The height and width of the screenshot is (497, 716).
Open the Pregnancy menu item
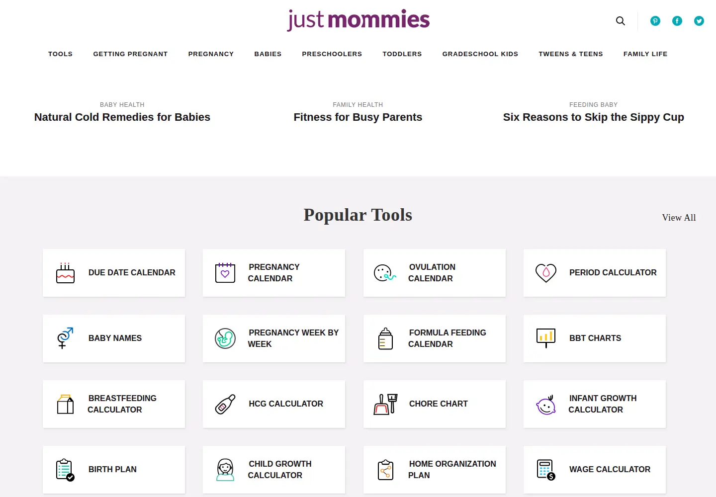[211, 54]
